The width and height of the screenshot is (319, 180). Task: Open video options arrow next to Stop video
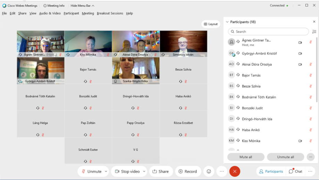coord(144,171)
